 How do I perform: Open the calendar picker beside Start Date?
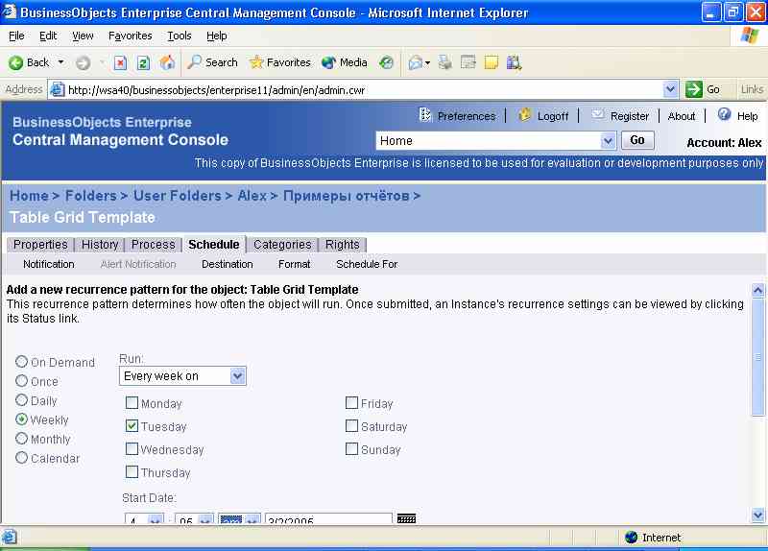pos(406,519)
